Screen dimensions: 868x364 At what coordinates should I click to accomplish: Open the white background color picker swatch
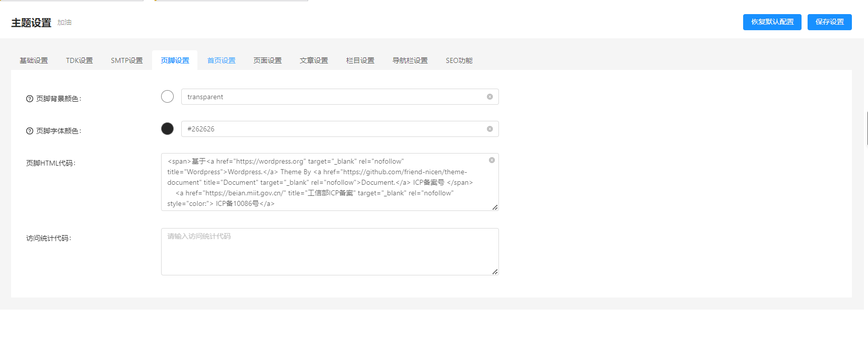[x=168, y=96]
